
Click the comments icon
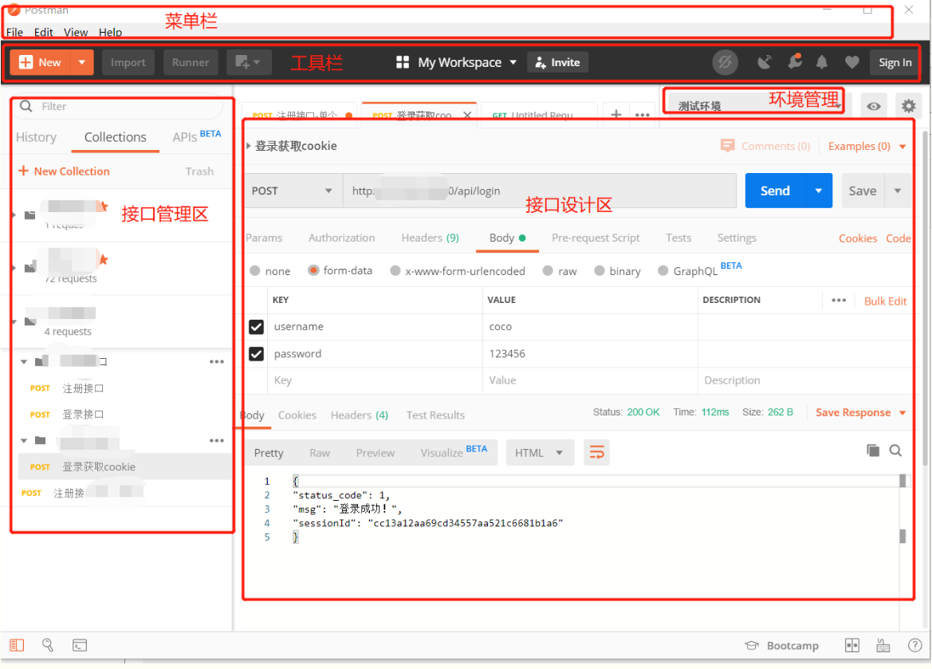[727, 146]
